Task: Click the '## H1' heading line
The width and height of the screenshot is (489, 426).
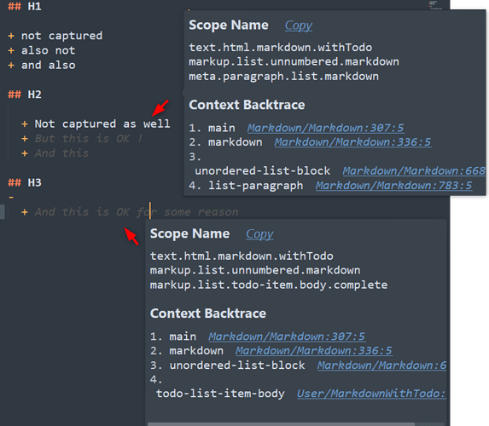Action: (25, 6)
